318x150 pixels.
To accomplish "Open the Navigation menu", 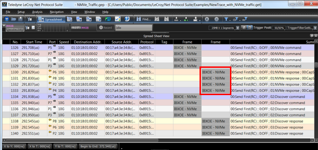I will (x=57, y=12).
